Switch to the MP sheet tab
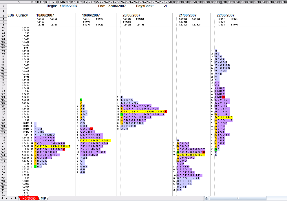 pos(43,198)
